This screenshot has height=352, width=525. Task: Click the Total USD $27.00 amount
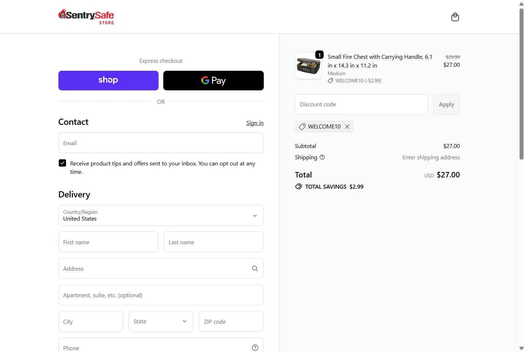pyautogui.click(x=448, y=175)
